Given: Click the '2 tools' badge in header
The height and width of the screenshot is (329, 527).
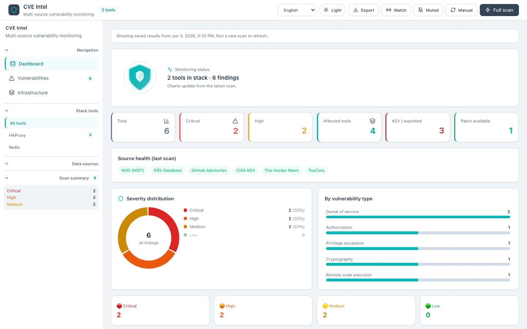Looking at the screenshot, I should pyautogui.click(x=108, y=10).
